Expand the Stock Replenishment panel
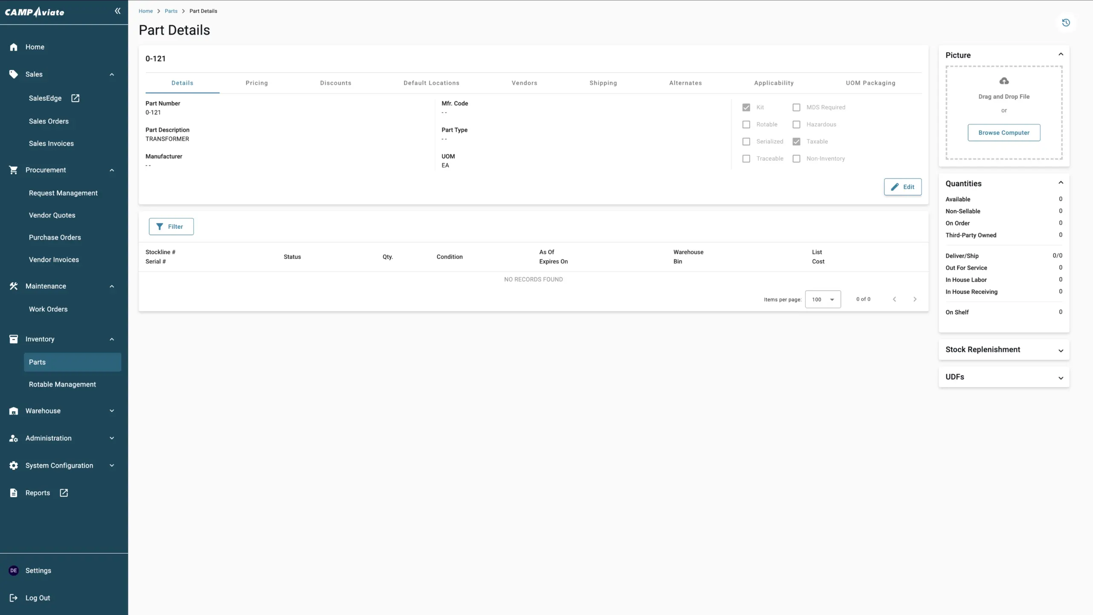The image size is (1093, 615). 1061,350
